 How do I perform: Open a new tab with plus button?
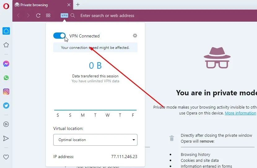point(78,5)
